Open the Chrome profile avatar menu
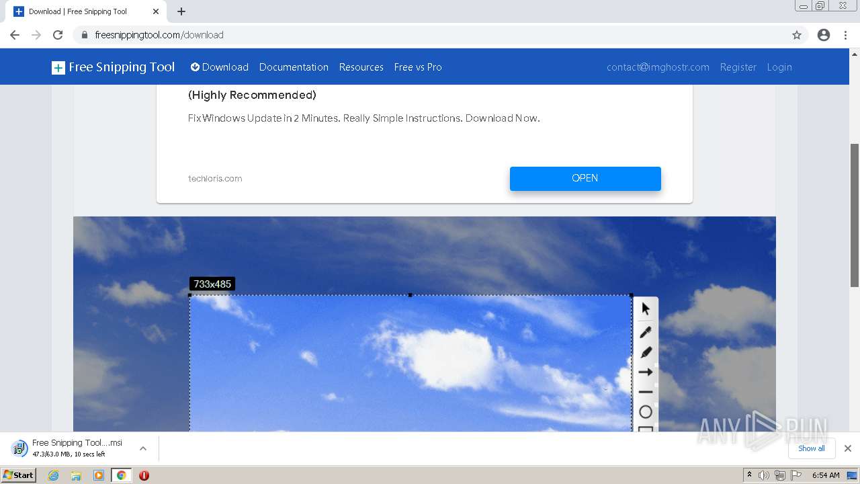 pos(824,35)
